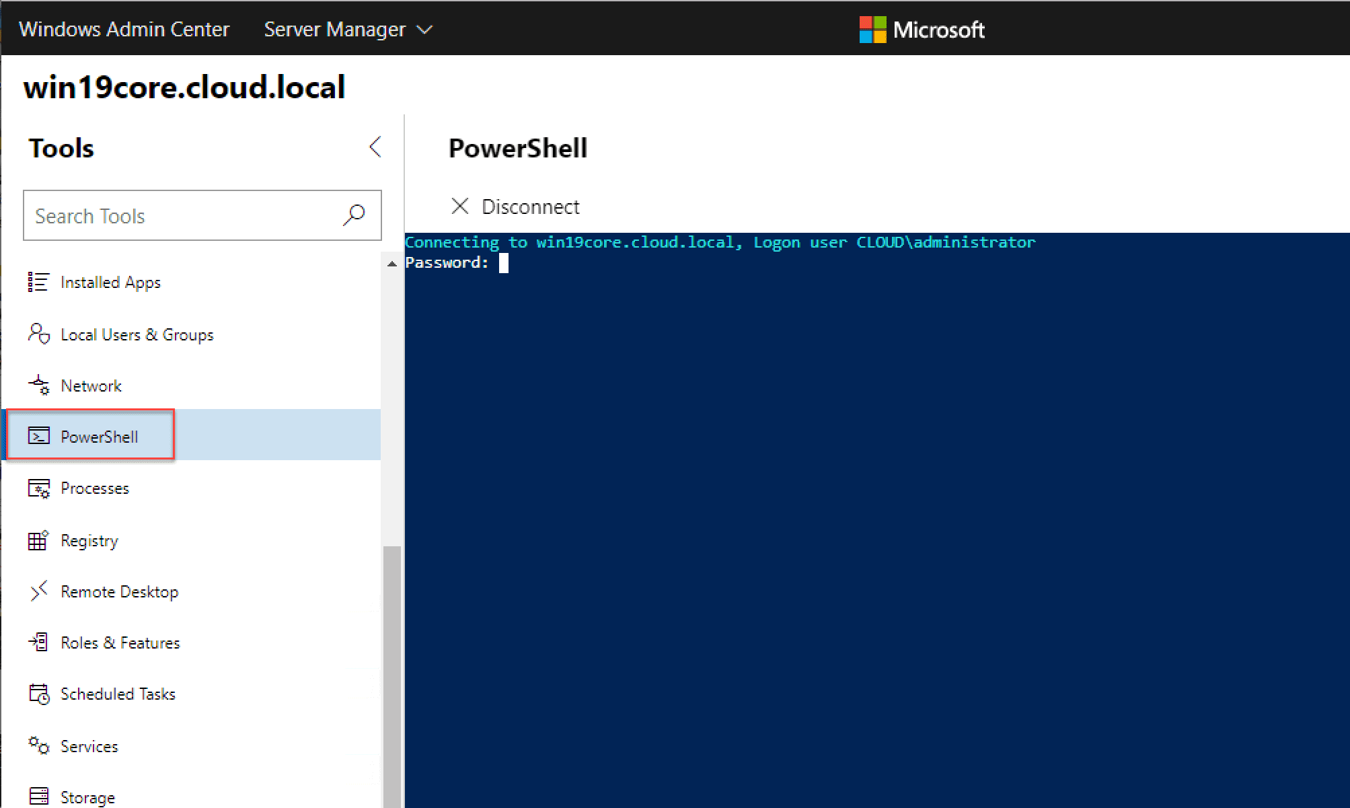The height and width of the screenshot is (808, 1350).
Task: Click the Network settings icon
Action: click(x=38, y=385)
